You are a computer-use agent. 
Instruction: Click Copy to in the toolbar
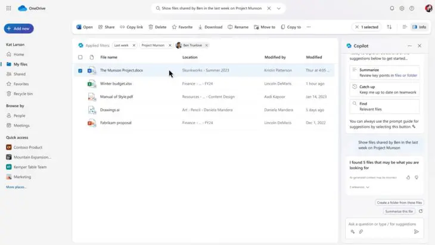291,27
